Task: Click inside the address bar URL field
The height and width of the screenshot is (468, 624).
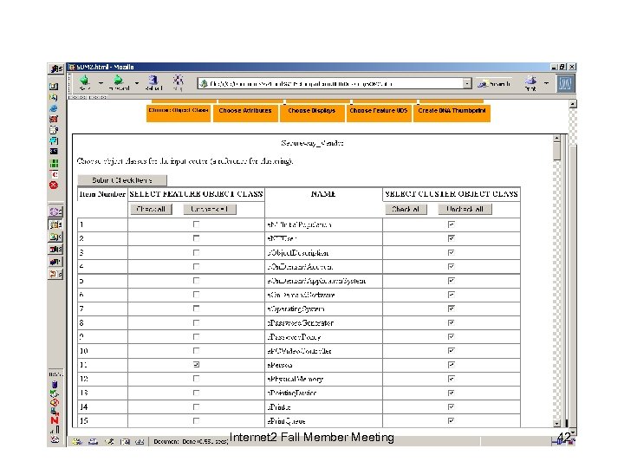Action: pos(335,83)
